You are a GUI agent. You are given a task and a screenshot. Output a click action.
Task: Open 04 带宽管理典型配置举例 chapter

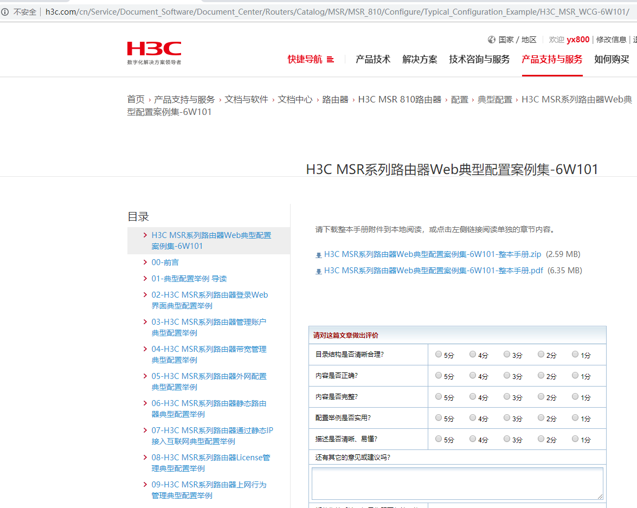click(x=209, y=355)
